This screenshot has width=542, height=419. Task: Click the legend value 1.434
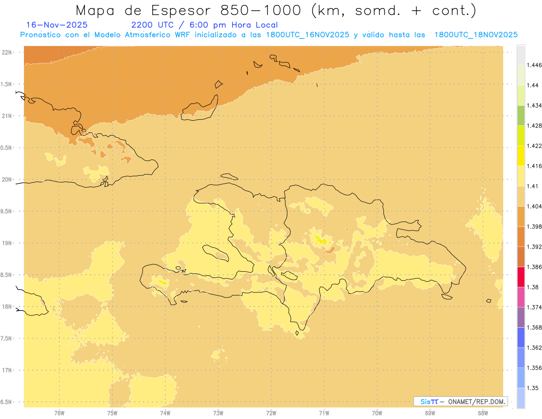click(x=535, y=105)
